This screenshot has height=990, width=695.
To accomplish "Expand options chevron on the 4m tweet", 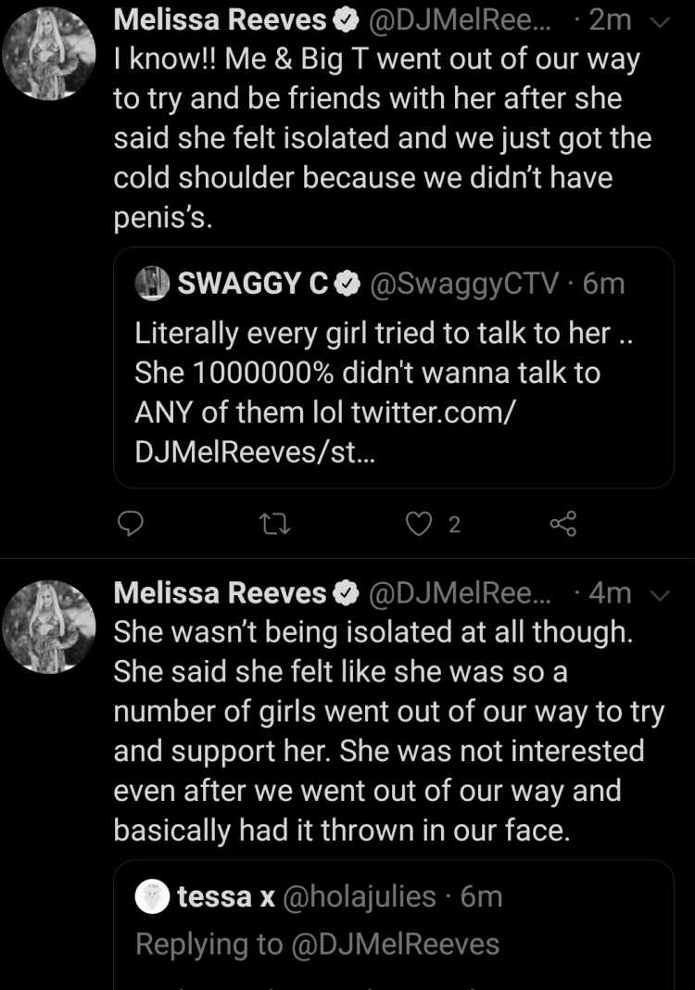I will coord(660,595).
